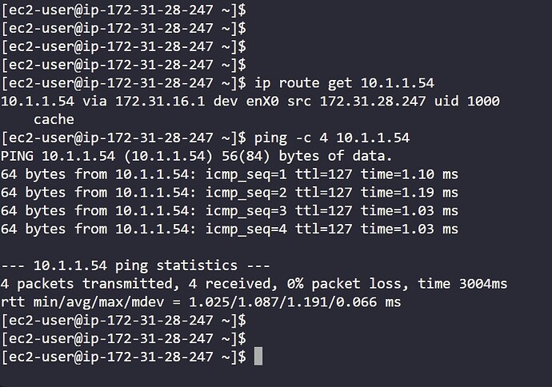Image resolution: width=552 pixels, height=387 pixels.
Task: Click time=1.19 ms in second reply
Action: coord(410,193)
